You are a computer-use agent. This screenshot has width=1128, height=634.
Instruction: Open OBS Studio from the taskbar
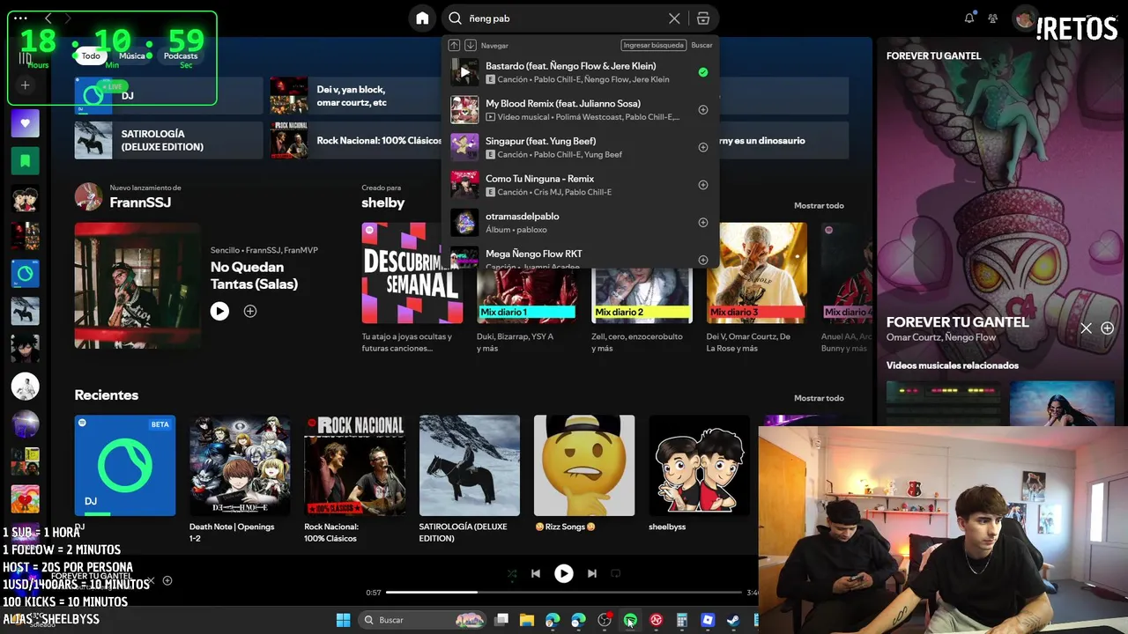605,620
